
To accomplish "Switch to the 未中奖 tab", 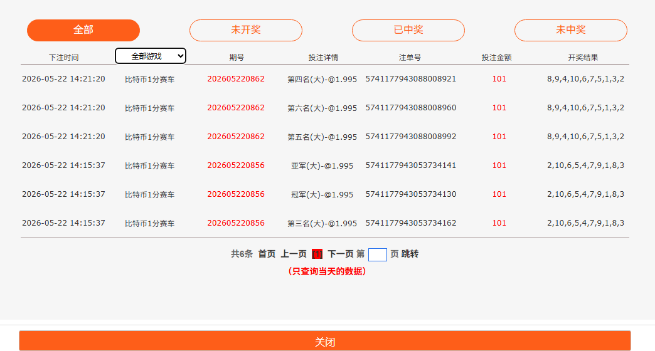I will click(x=571, y=30).
